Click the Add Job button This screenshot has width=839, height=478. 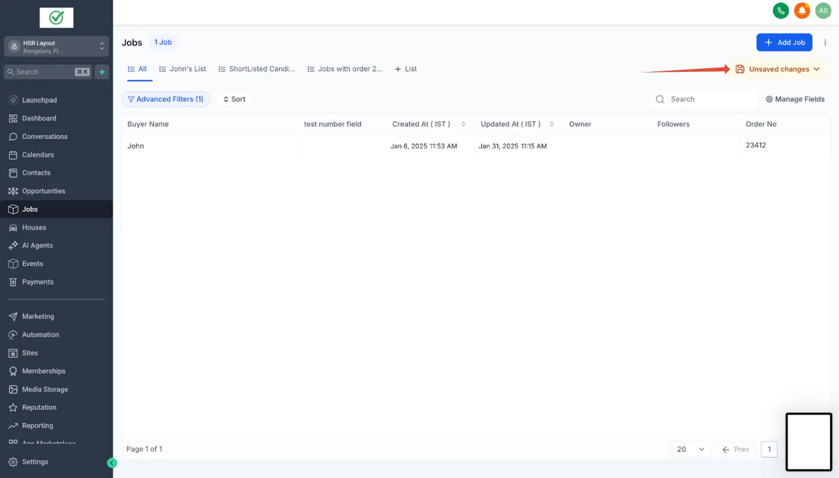point(784,42)
